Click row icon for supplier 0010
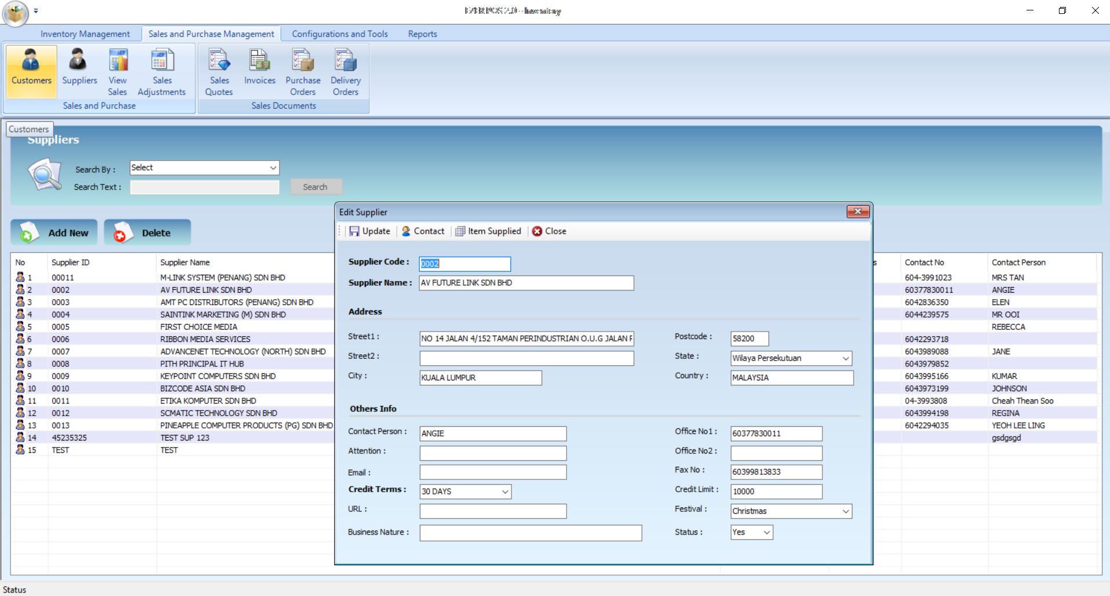This screenshot has width=1110, height=596. (x=20, y=388)
